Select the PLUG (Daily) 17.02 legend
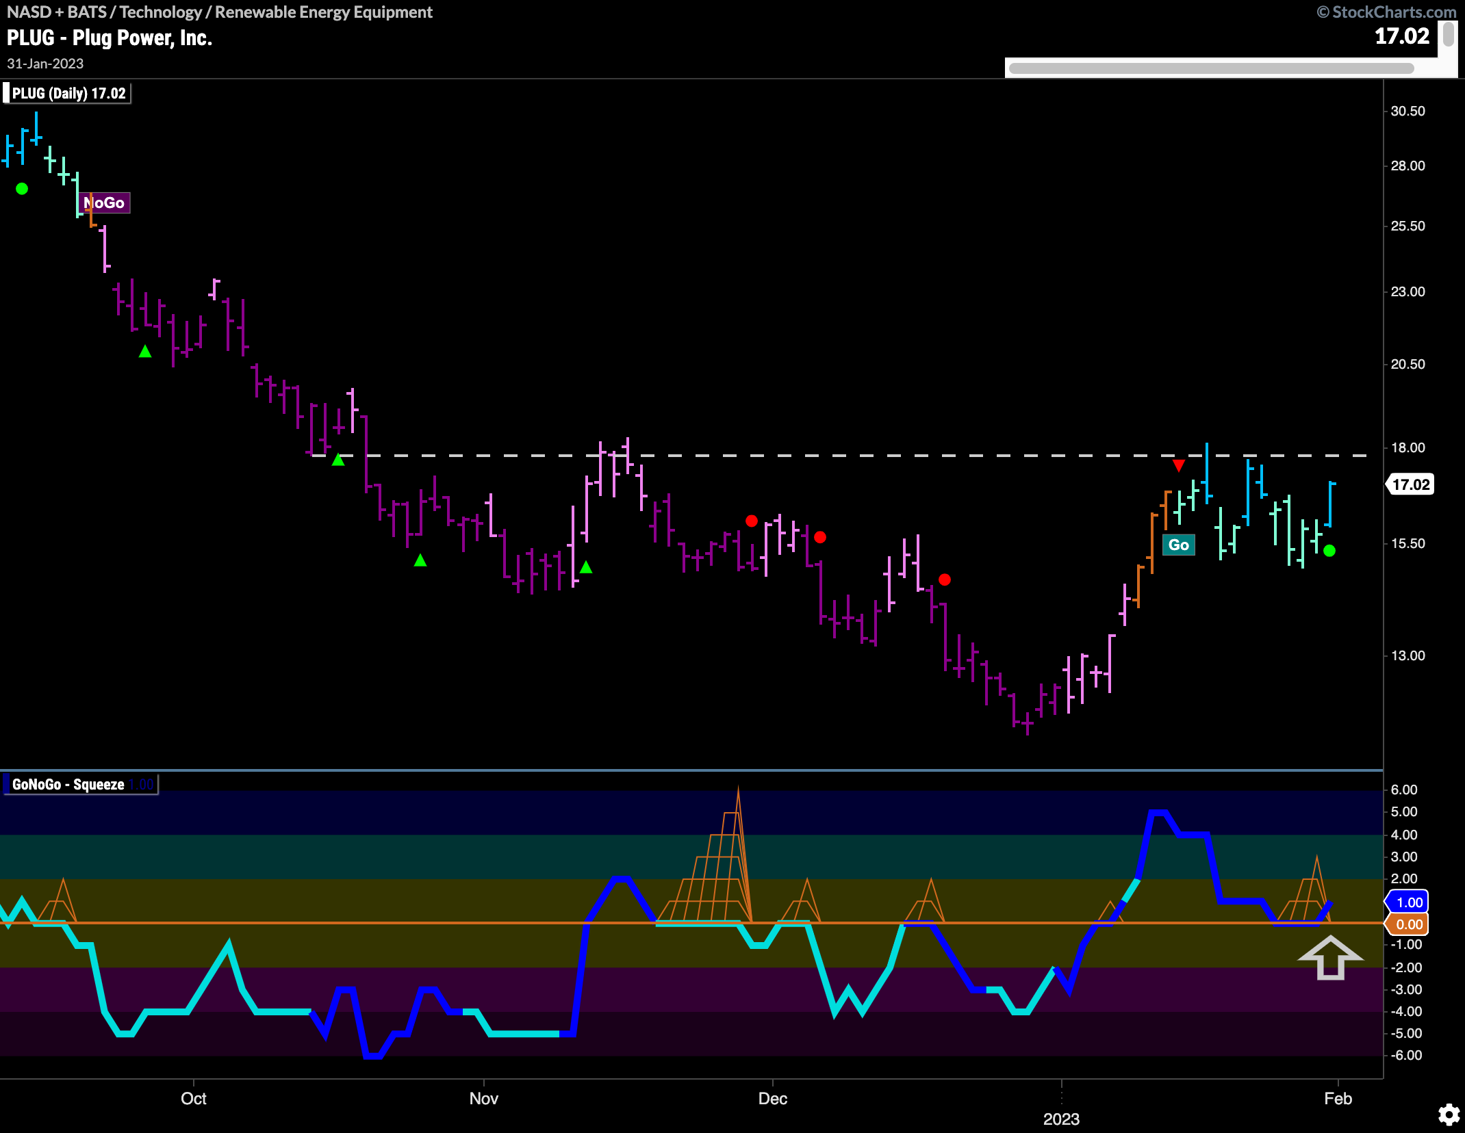This screenshot has width=1465, height=1133. (x=67, y=93)
